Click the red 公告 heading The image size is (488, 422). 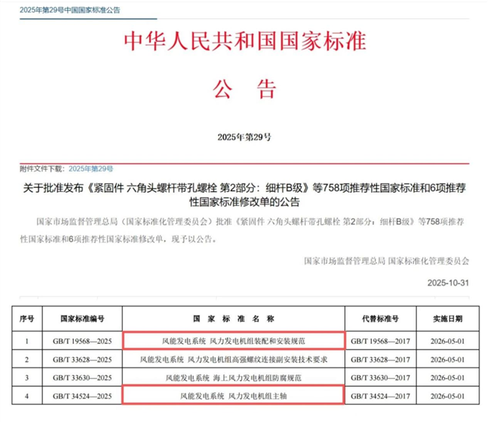click(244, 90)
